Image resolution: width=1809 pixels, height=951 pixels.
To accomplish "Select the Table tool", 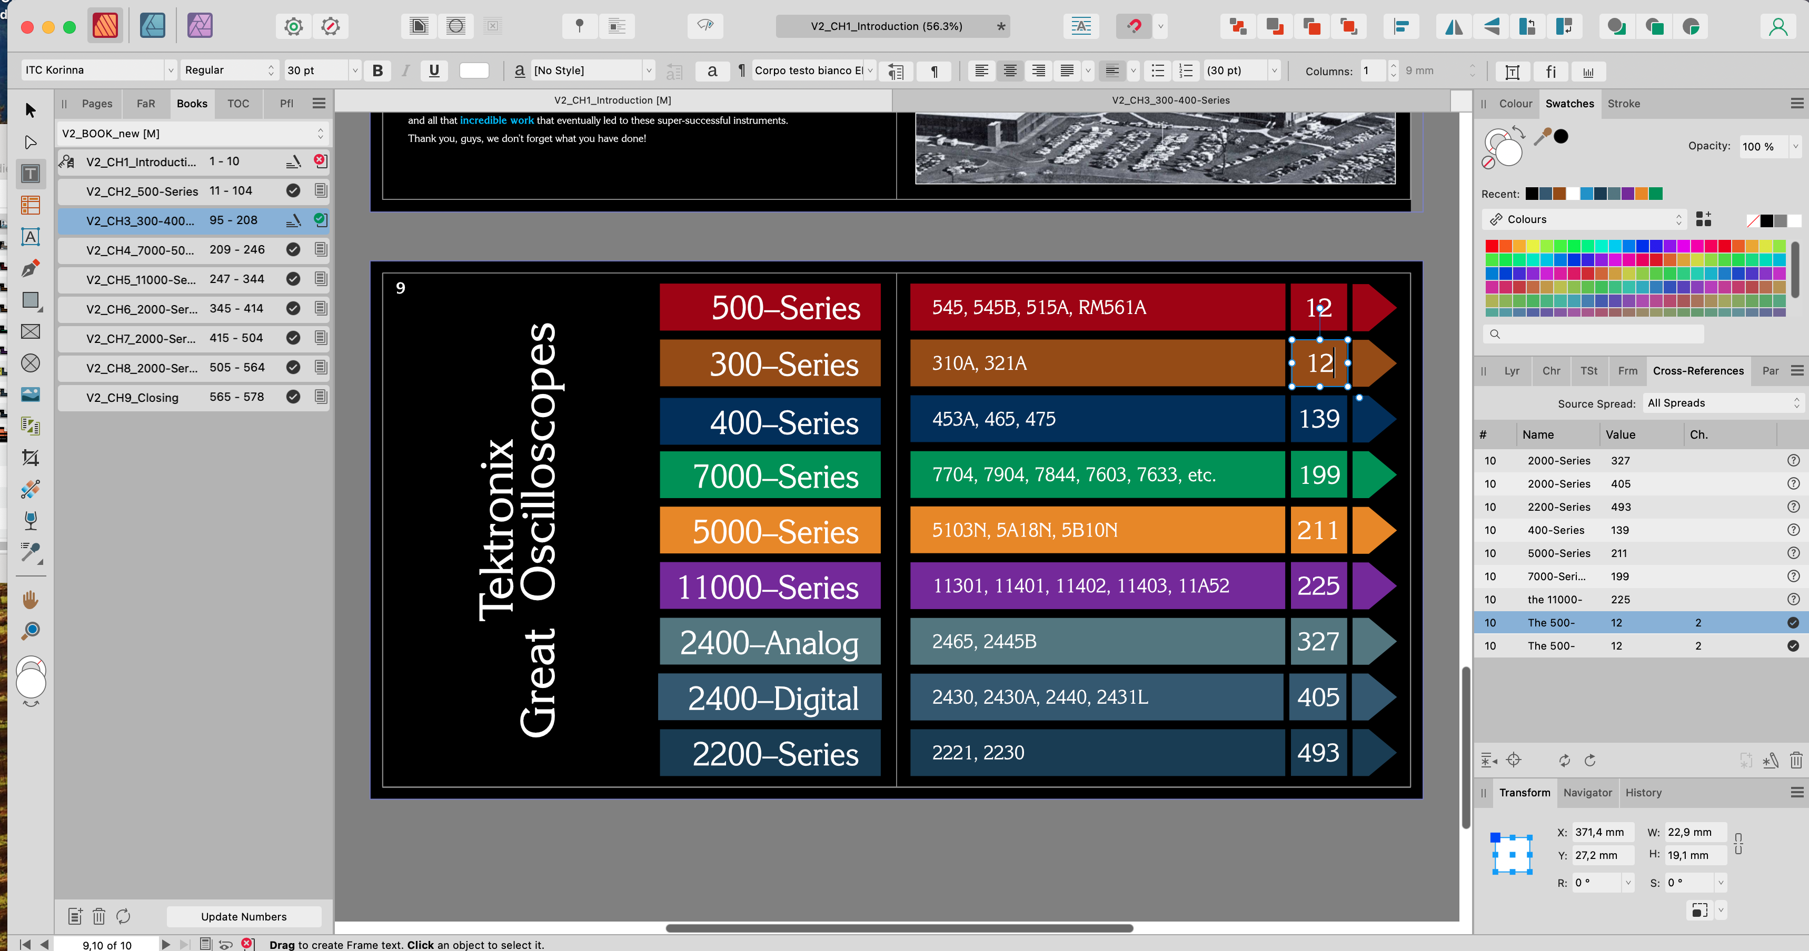I will pyautogui.click(x=30, y=205).
